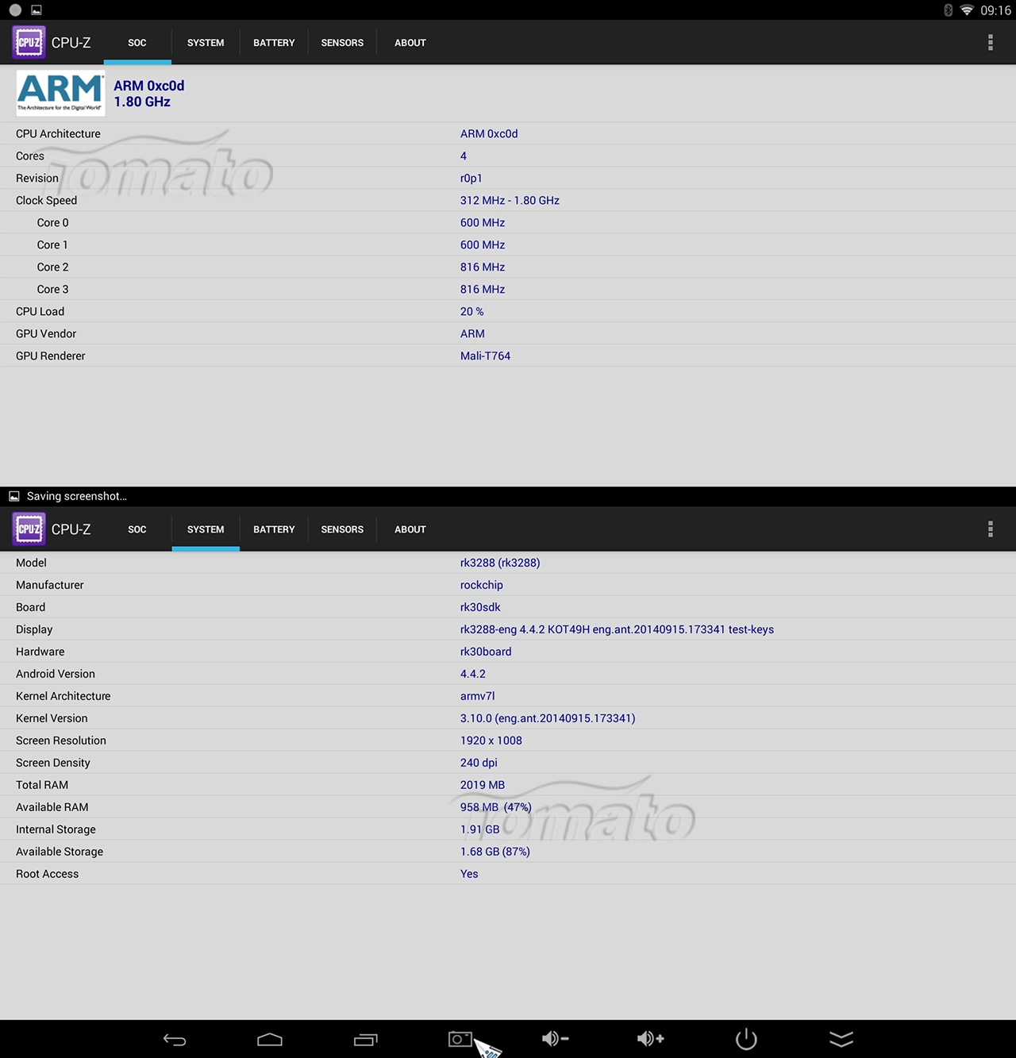Open the lower CPU-Z overflow menu
The height and width of the screenshot is (1058, 1016).
(990, 529)
